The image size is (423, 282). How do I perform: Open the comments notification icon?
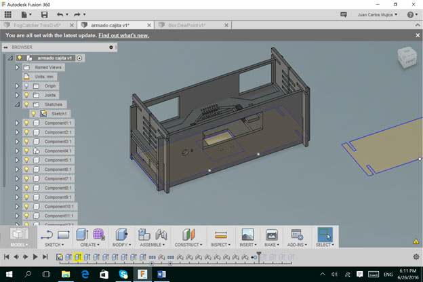click(x=344, y=14)
